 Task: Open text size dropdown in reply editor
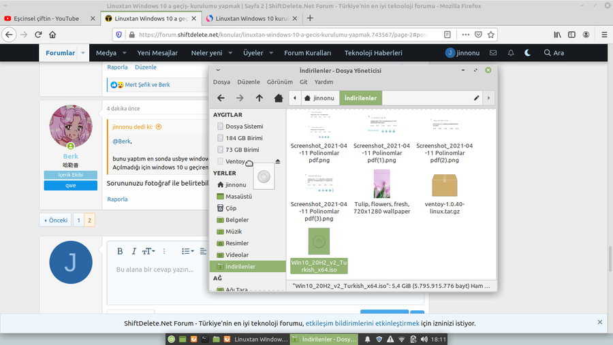click(148, 251)
